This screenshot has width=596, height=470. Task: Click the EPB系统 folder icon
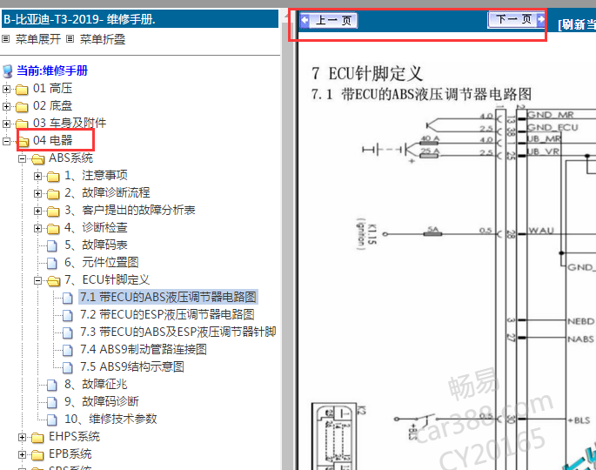tap(37, 455)
